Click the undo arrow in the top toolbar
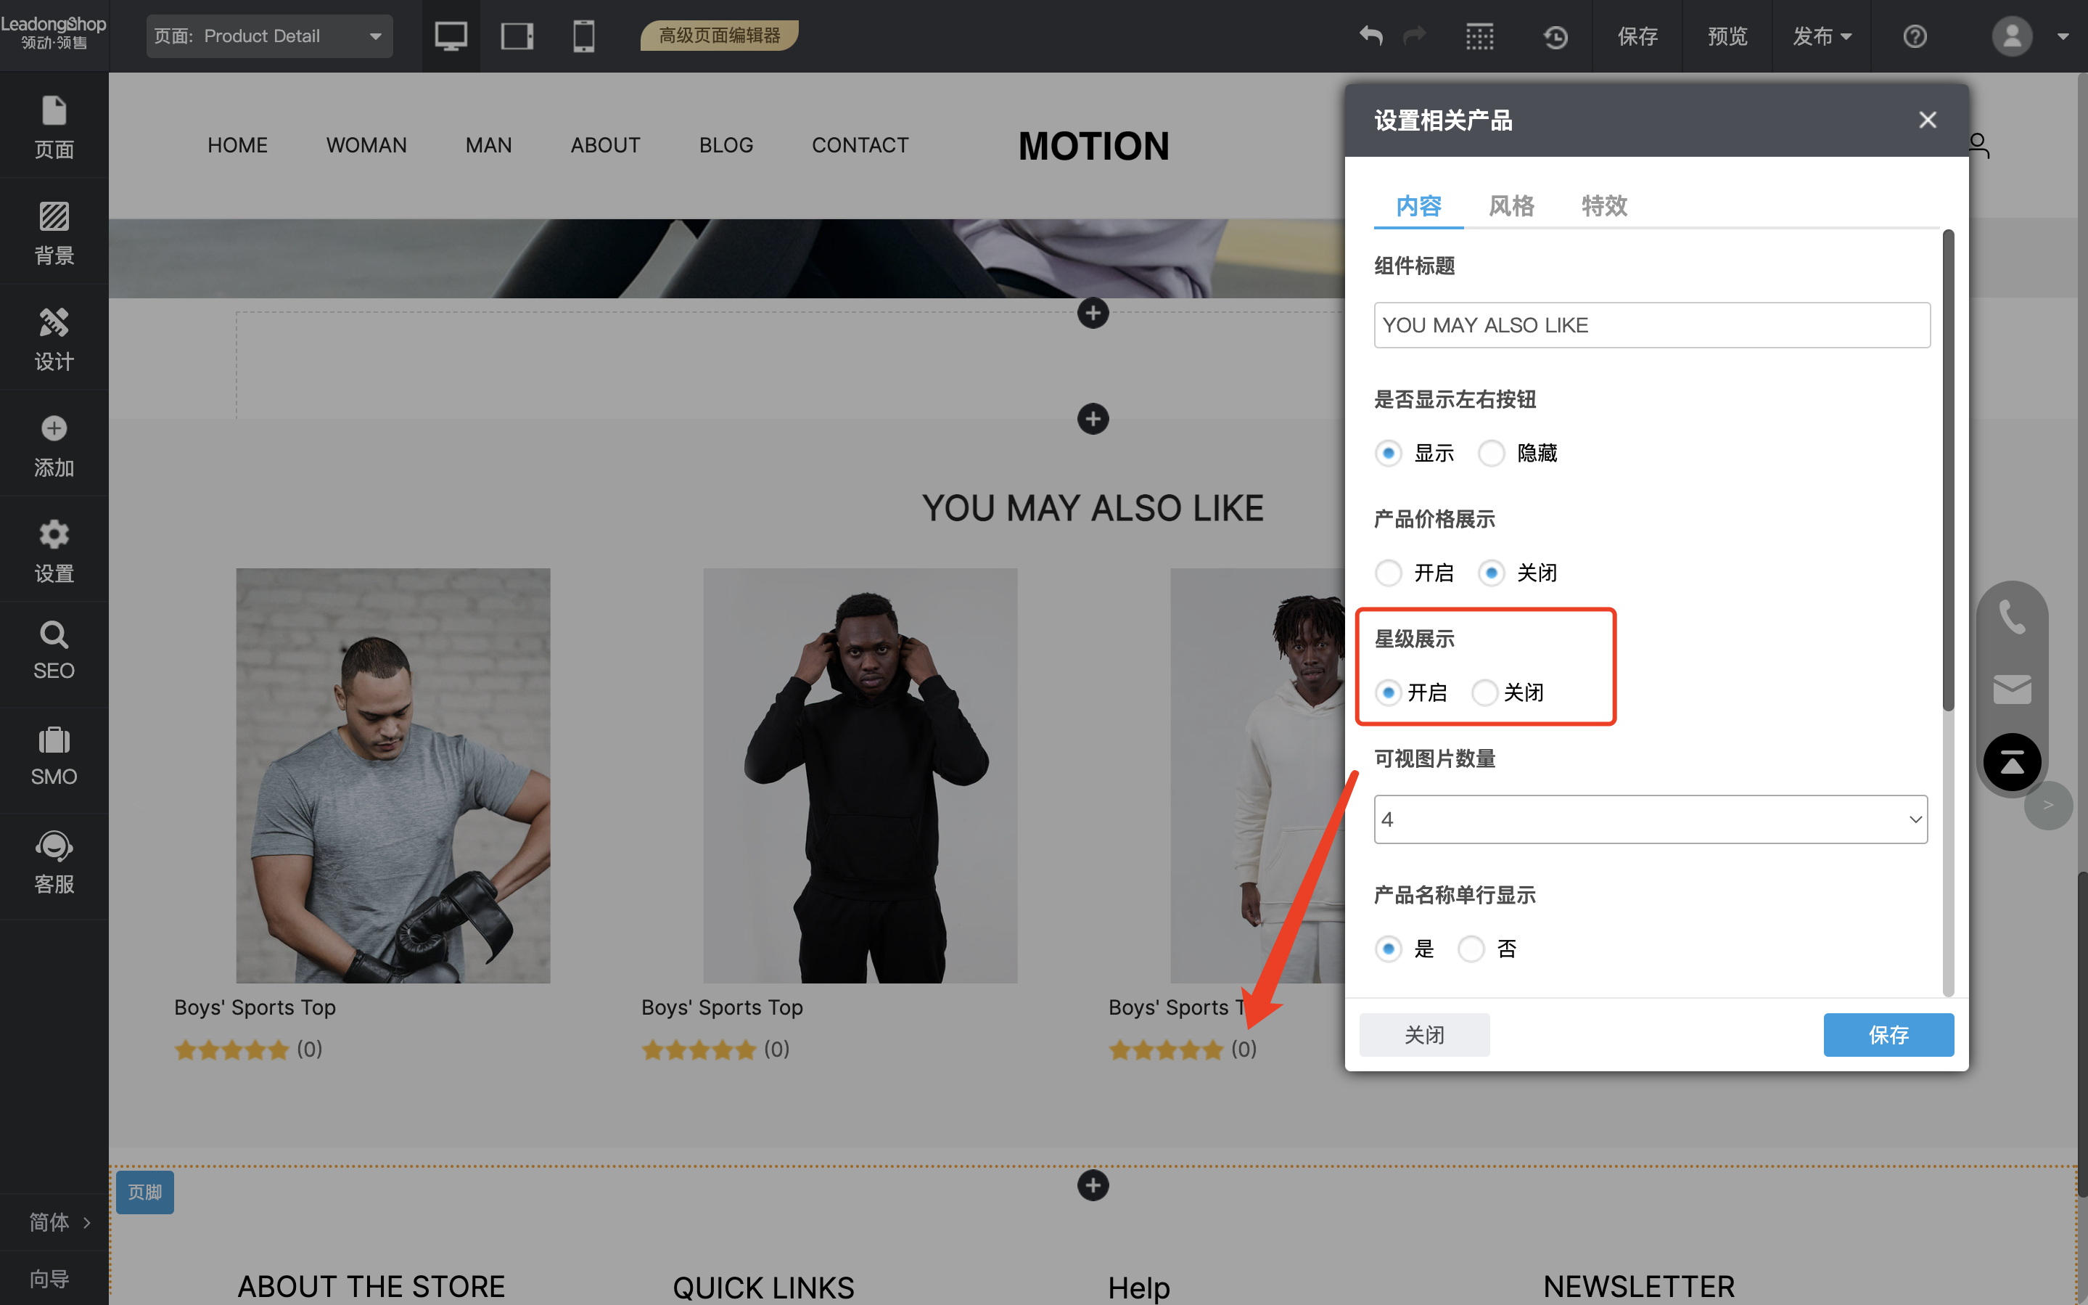This screenshot has width=2088, height=1305. pyautogui.click(x=1370, y=36)
